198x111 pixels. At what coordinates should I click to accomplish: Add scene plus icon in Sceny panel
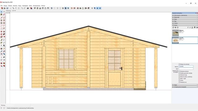click(x=175, y=27)
